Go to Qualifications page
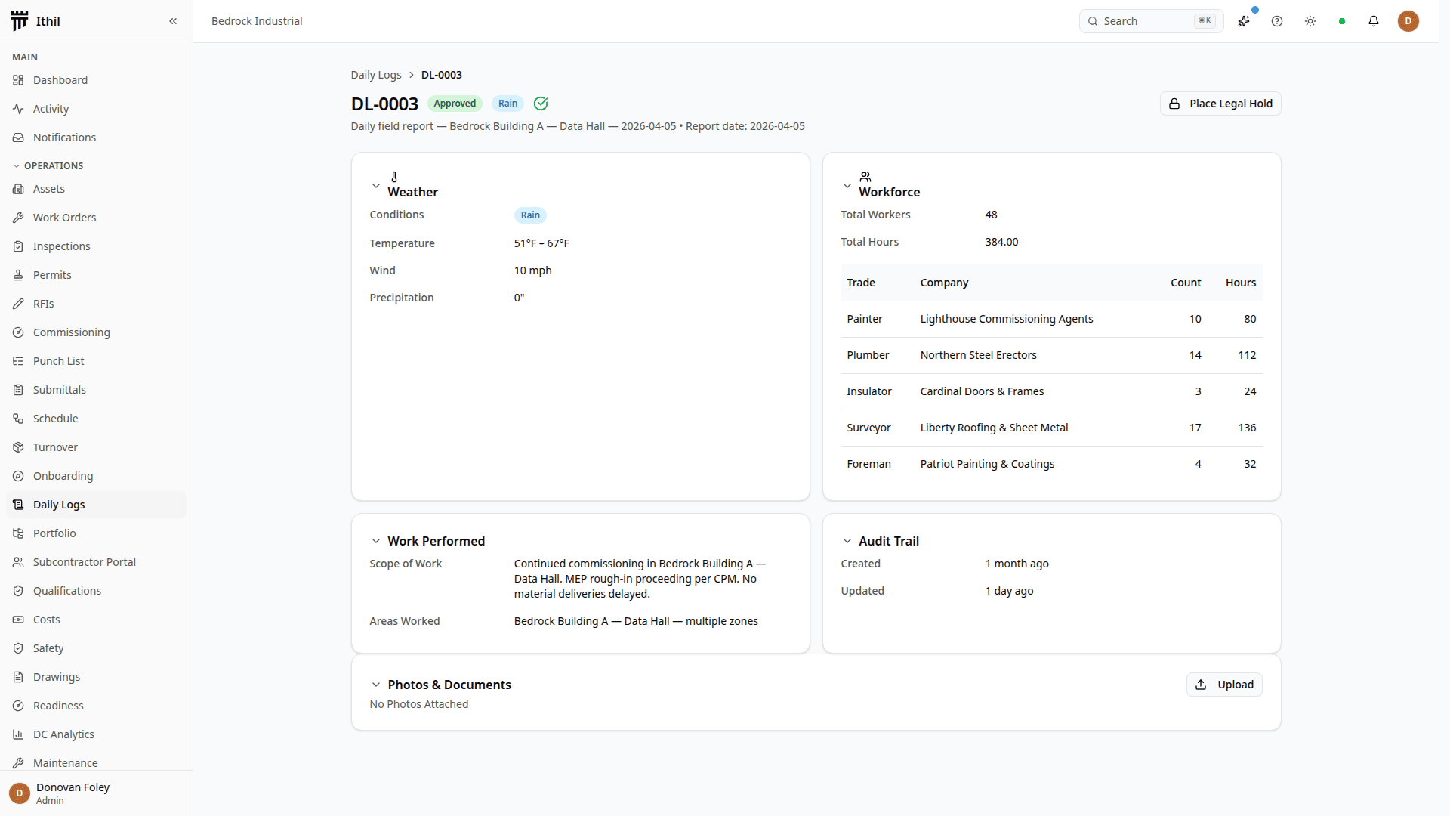Screen dimensions: 1450x816 pos(96,591)
